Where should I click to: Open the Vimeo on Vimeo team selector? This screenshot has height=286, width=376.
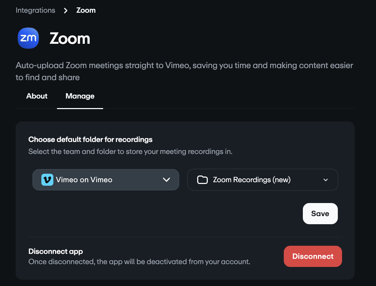pos(106,180)
